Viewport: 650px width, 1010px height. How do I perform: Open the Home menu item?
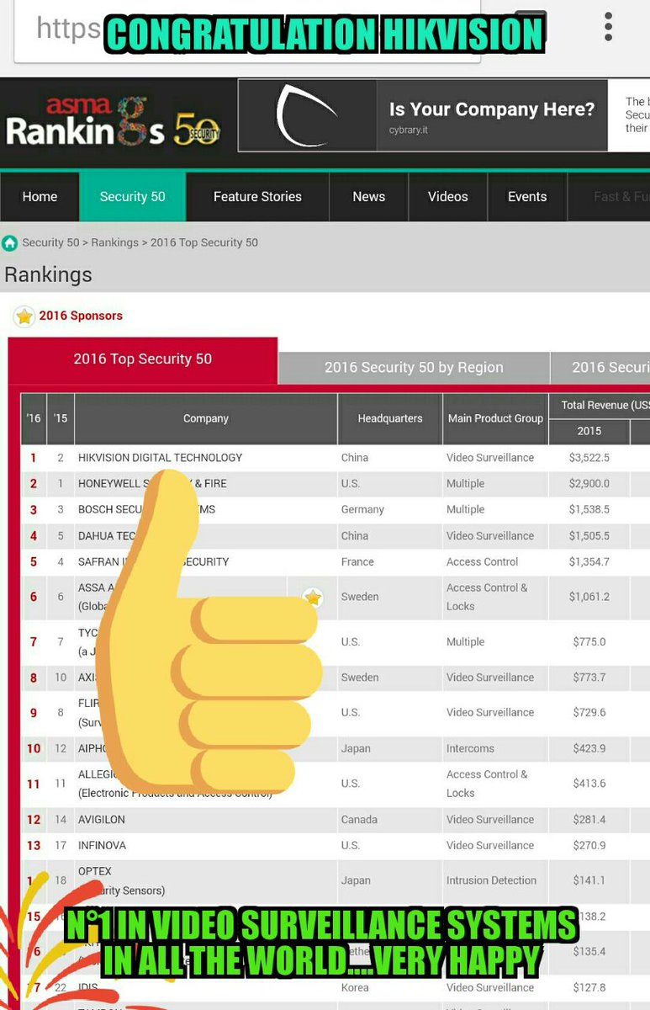click(x=40, y=197)
